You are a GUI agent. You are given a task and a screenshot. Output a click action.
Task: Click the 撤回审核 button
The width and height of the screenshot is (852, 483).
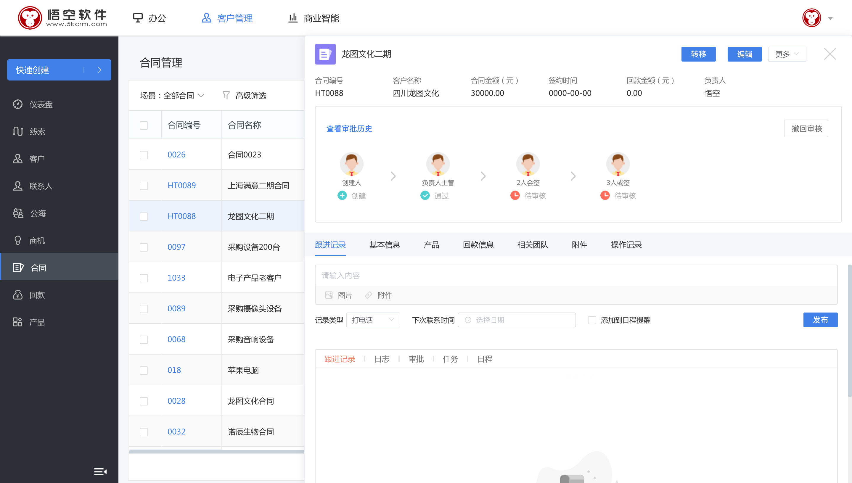click(x=806, y=128)
